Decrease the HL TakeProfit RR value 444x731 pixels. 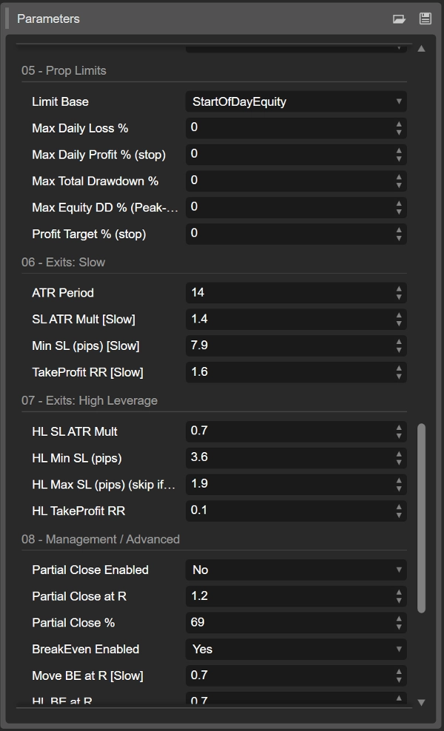coord(400,515)
